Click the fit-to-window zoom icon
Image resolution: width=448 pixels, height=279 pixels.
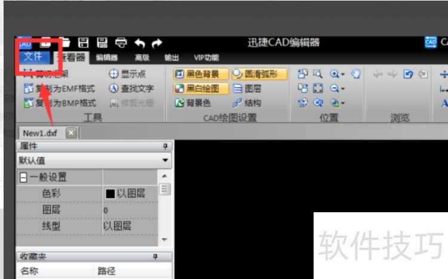pyautogui.click(x=318, y=88)
